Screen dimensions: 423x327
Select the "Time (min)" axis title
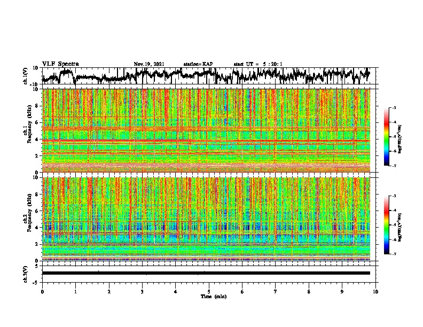[214, 297]
